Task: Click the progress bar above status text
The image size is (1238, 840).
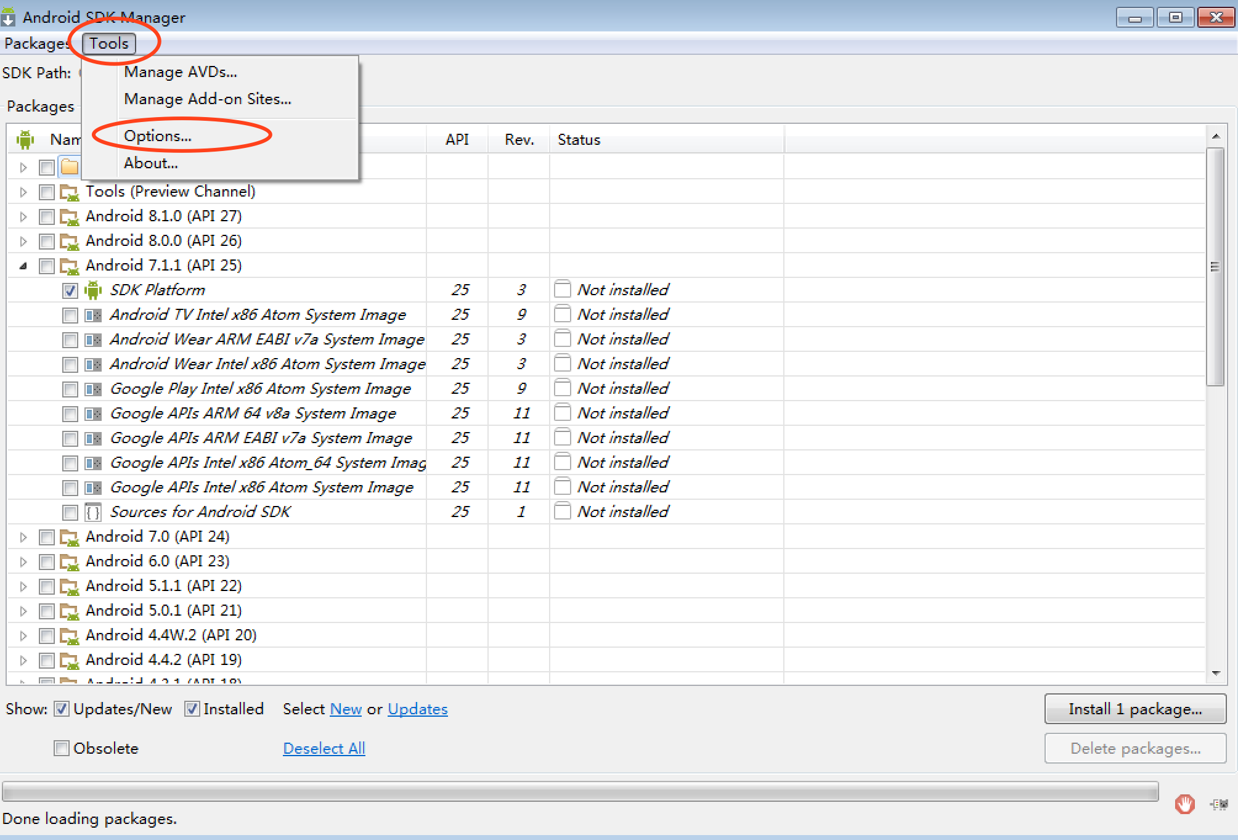Action: (x=580, y=791)
